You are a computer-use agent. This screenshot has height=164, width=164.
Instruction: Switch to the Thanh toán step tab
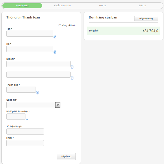[x=22, y=5]
